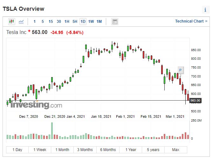
Task: Show the 1 Year range
Action: click(131, 150)
